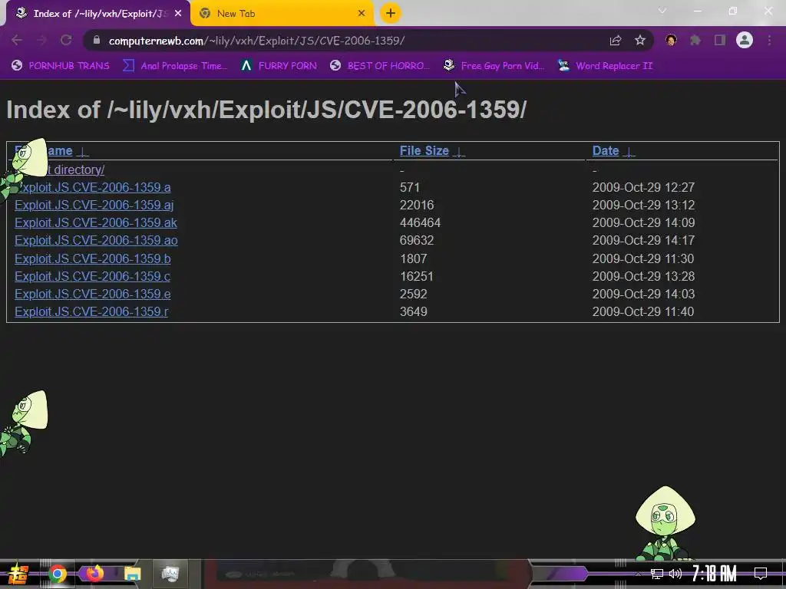Click the padlock site info icon
Screen dimensions: 786x589
click(97, 40)
